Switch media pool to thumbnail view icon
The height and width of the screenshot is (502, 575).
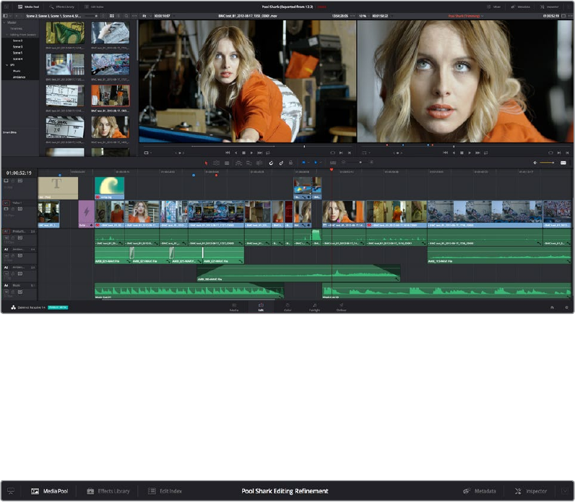click(111, 16)
